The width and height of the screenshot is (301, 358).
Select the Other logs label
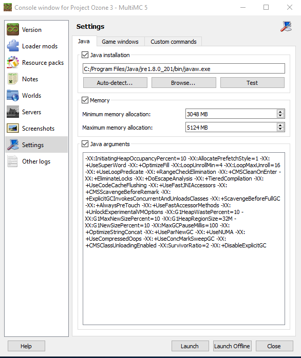point(36,162)
